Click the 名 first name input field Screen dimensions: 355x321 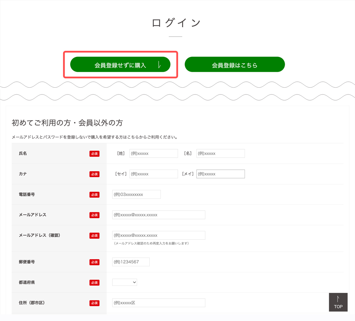click(x=220, y=153)
